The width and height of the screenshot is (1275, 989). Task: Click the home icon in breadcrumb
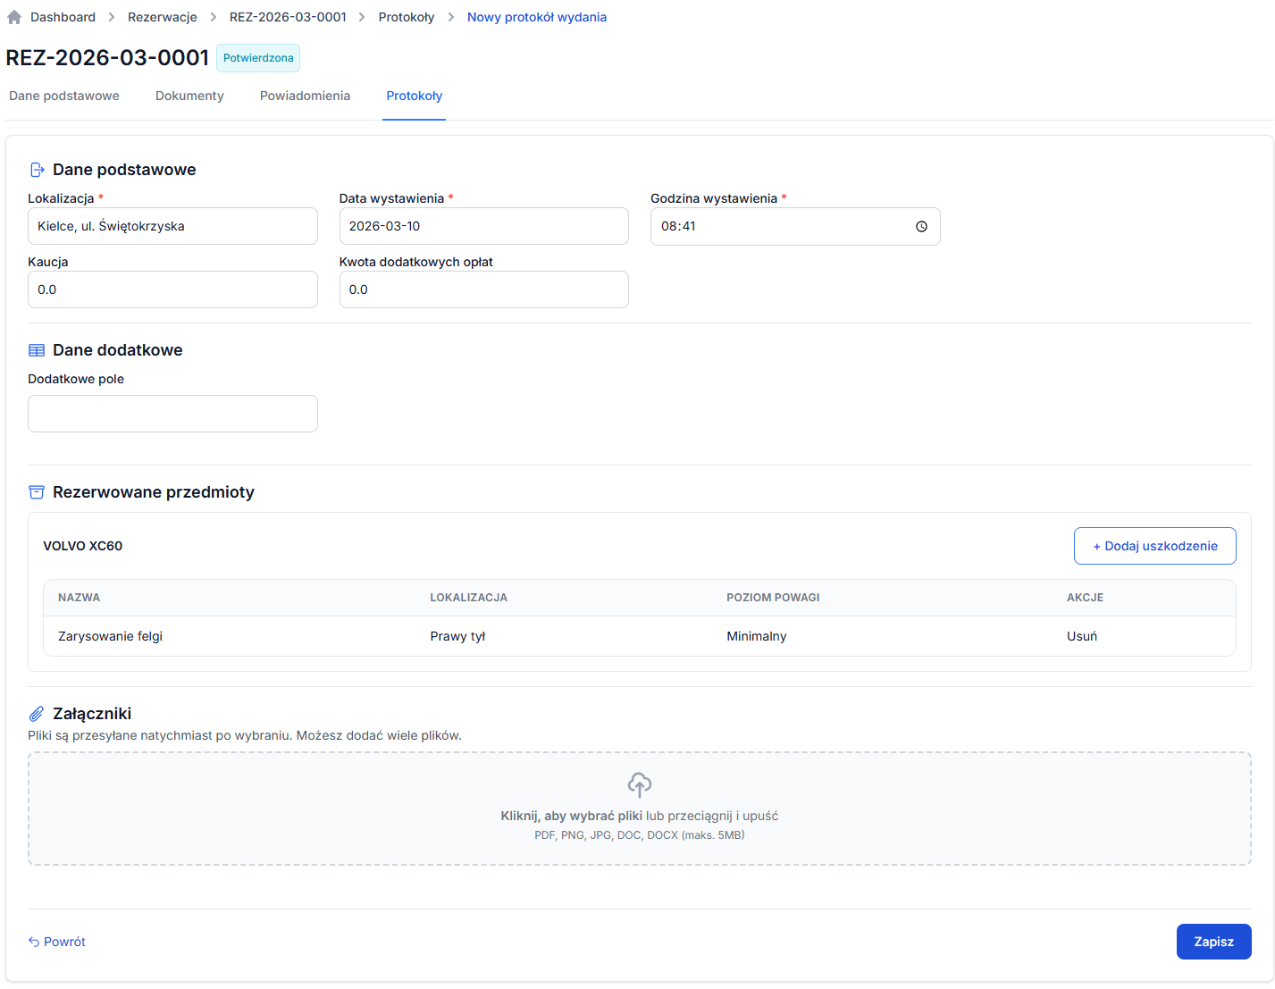click(x=14, y=17)
